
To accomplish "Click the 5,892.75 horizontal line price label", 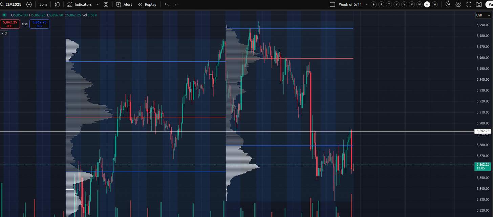I will pyautogui.click(x=483, y=131).
